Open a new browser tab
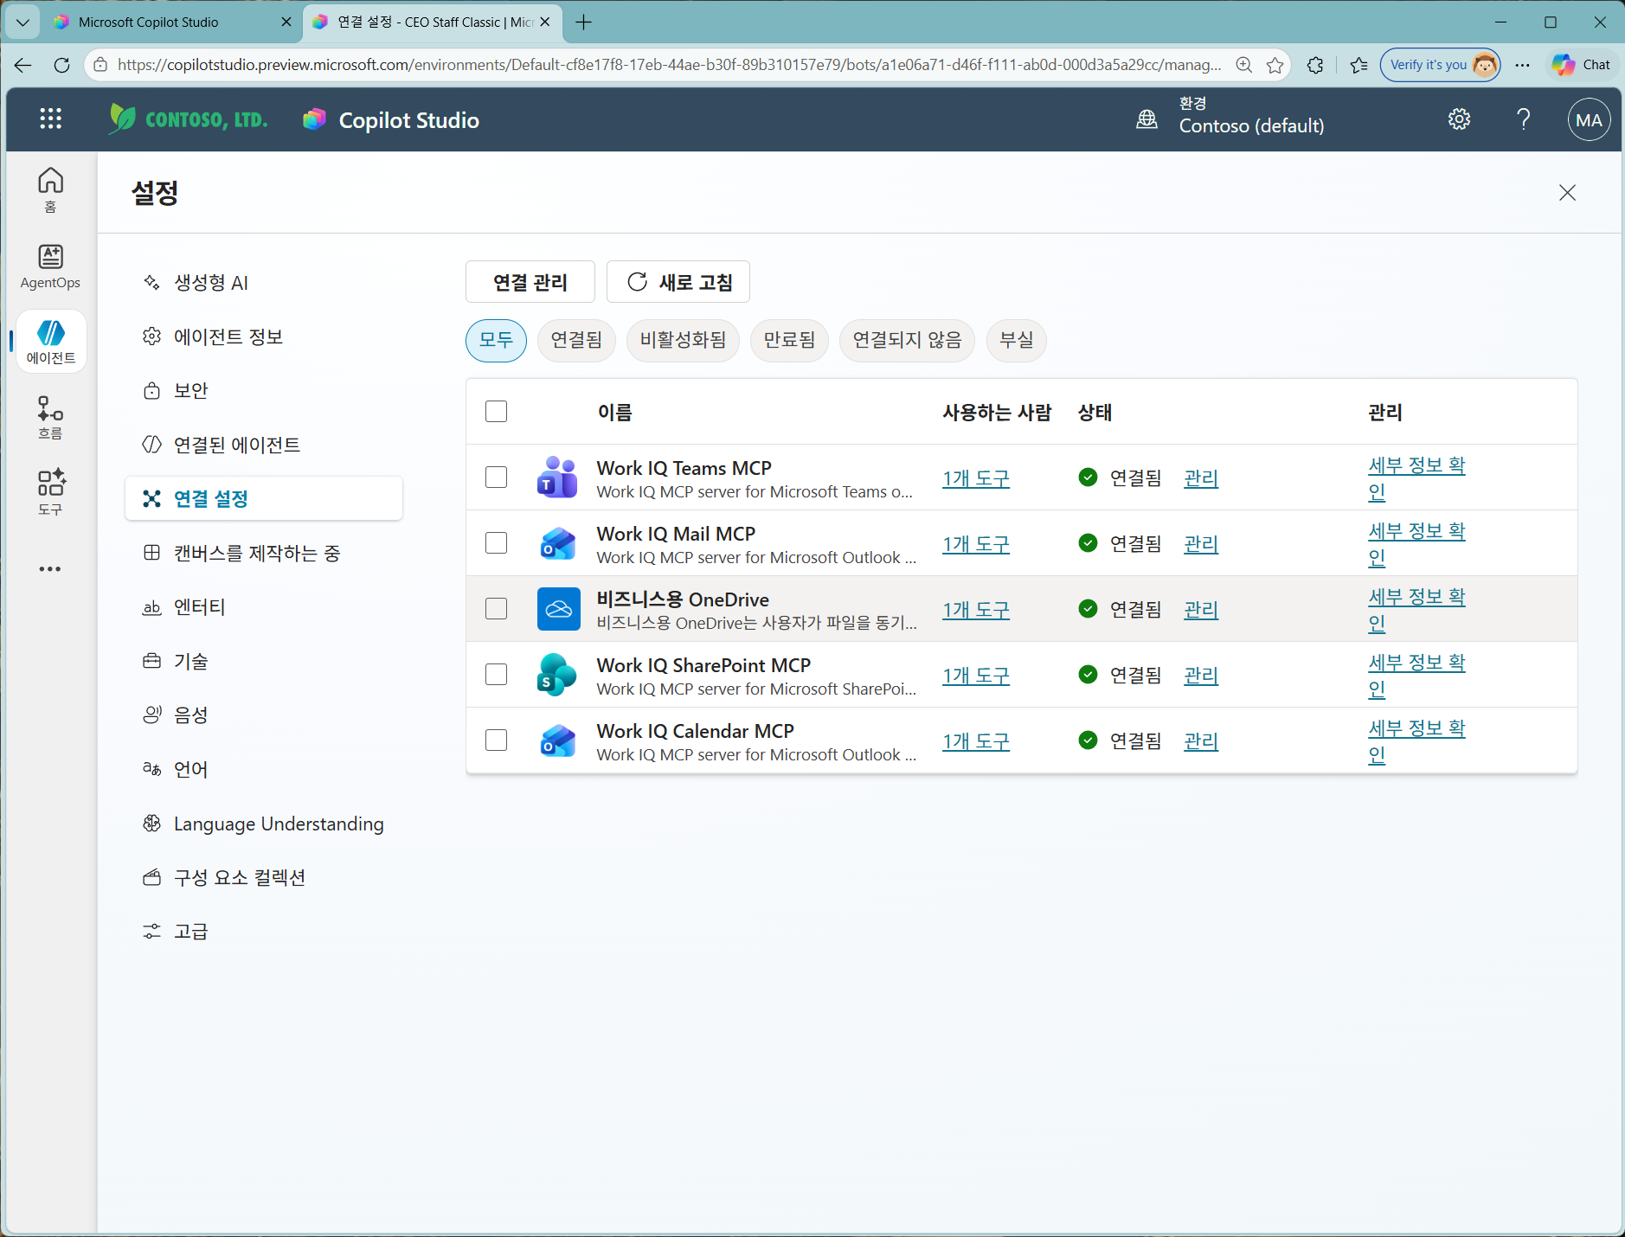Screen dimensions: 1625x1237 click(584, 22)
